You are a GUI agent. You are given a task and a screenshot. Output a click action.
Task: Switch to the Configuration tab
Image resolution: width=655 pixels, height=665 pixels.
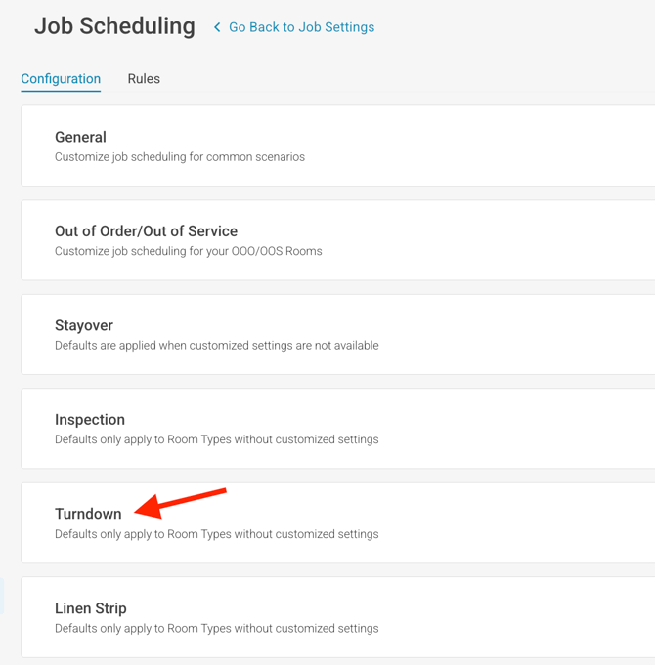pos(61,79)
